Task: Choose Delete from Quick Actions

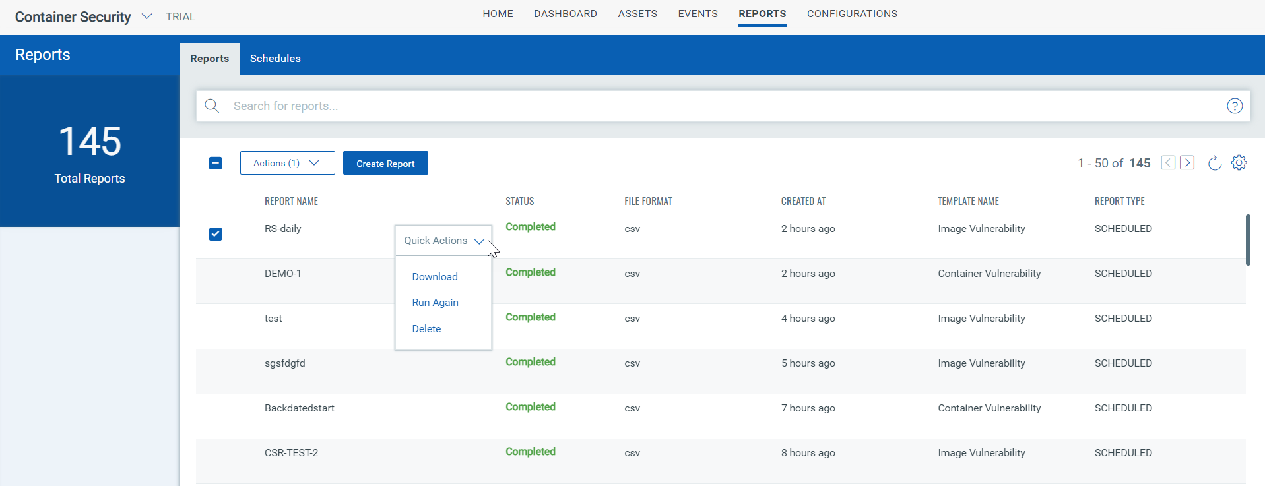Action: pos(426,329)
